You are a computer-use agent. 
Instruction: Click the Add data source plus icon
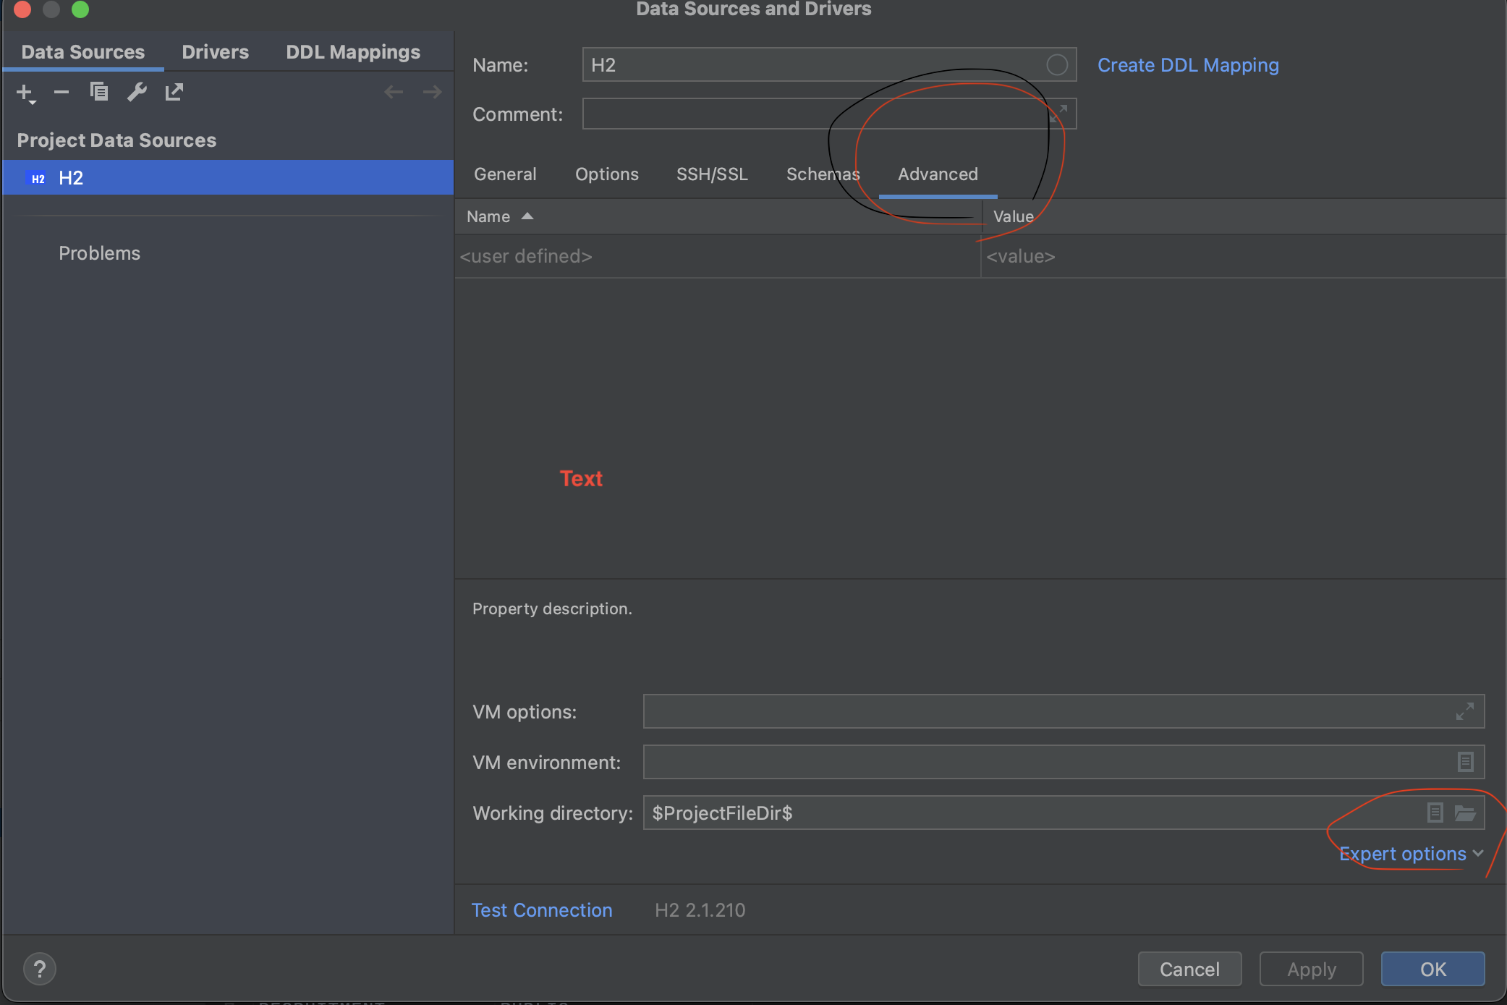(x=25, y=93)
